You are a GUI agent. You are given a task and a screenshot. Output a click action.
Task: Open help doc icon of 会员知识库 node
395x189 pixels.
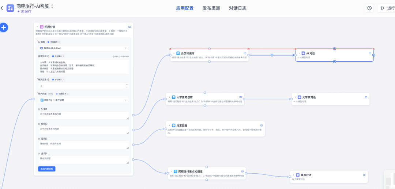[x=245, y=53]
